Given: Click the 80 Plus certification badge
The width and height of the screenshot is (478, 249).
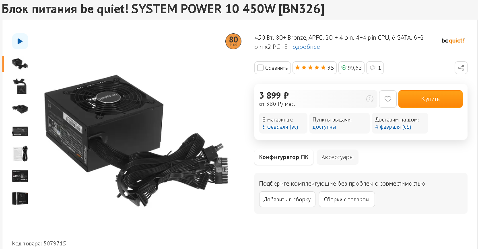Looking at the screenshot, I should [x=233, y=41].
